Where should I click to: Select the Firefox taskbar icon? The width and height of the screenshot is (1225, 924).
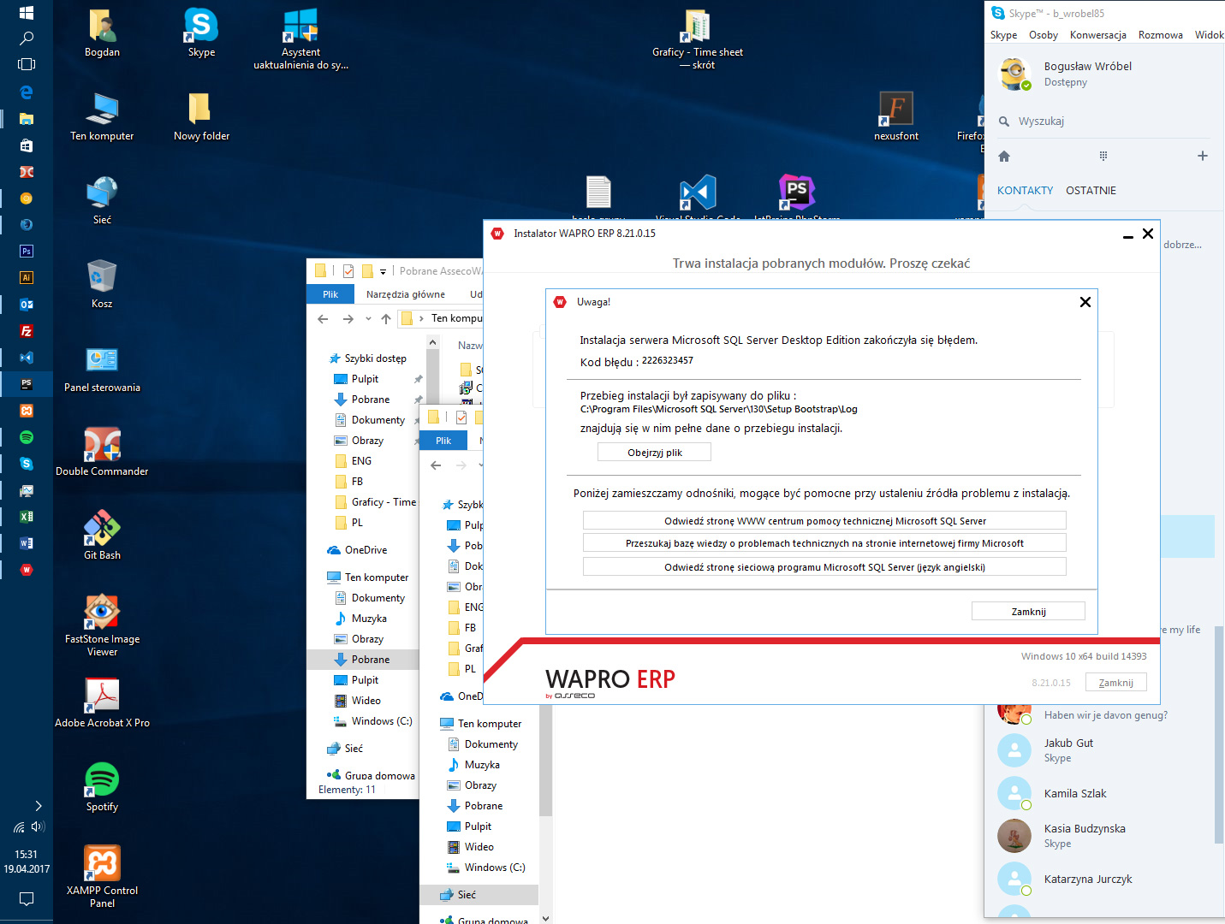click(x=27, y=224)
